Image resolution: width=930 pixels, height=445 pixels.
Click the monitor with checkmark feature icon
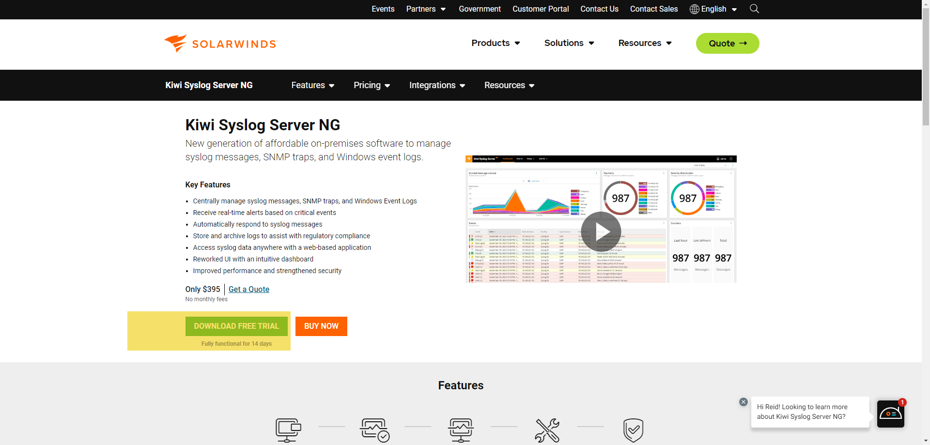pos(374,430)
